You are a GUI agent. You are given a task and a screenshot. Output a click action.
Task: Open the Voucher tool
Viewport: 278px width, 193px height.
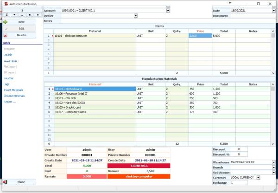coord(8,78)
